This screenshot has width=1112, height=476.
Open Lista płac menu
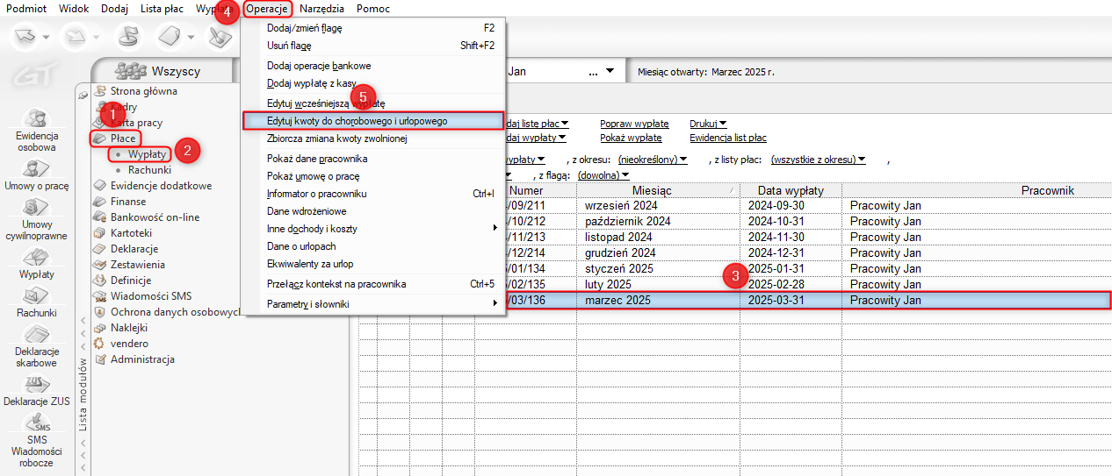click(162, 8)
